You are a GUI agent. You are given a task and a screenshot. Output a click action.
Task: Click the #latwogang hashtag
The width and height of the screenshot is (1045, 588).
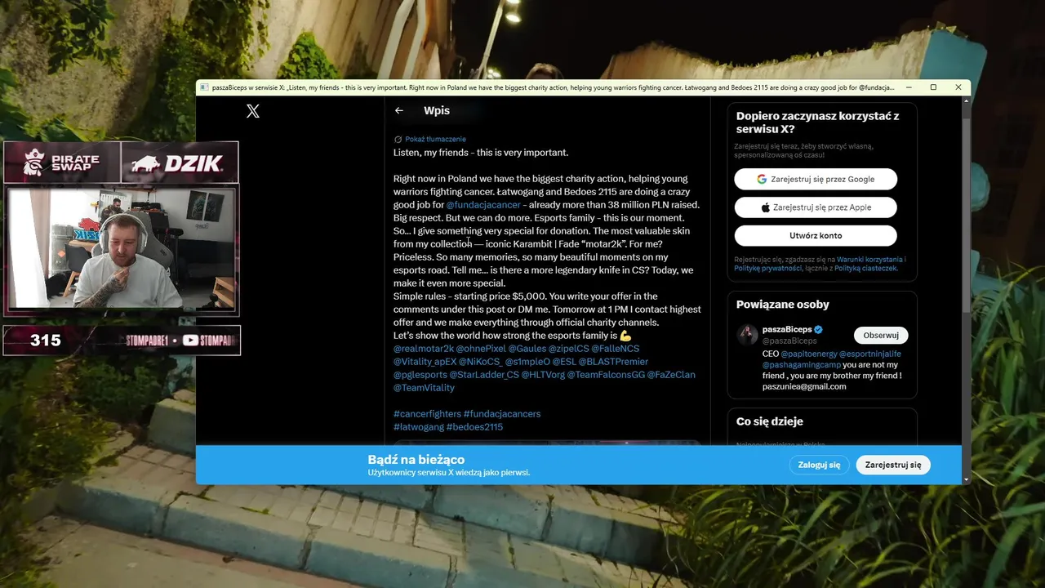(419, 427)
